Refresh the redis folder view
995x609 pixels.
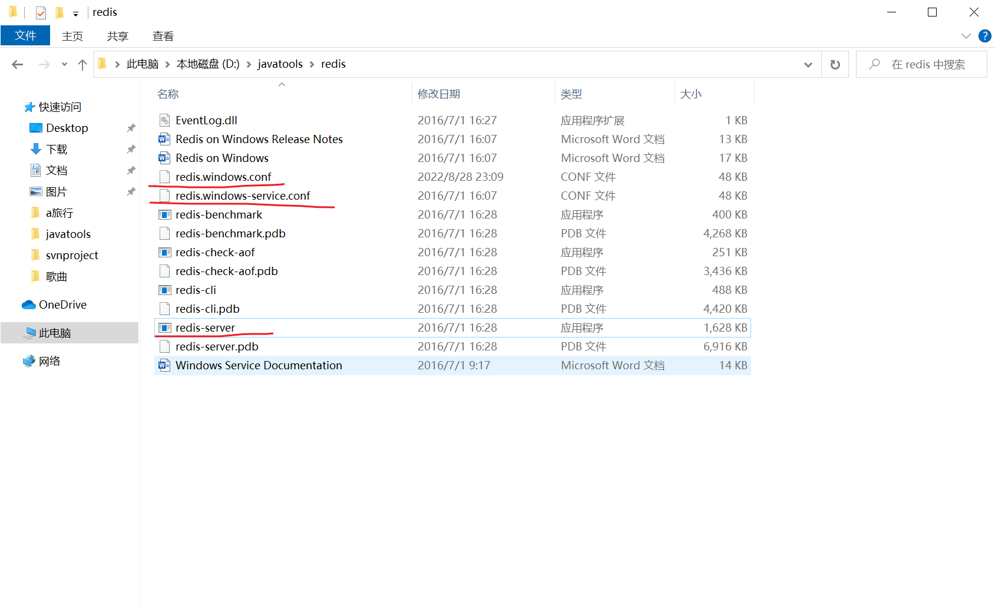(x=835, y=64)
